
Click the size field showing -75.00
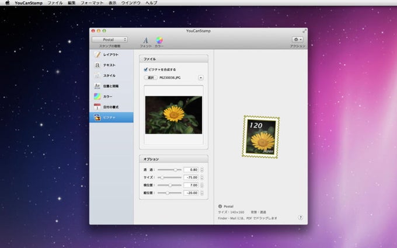coord(191,177)
